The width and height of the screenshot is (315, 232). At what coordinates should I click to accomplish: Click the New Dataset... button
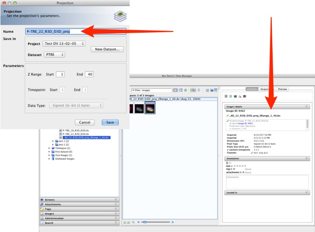[107, 49]
